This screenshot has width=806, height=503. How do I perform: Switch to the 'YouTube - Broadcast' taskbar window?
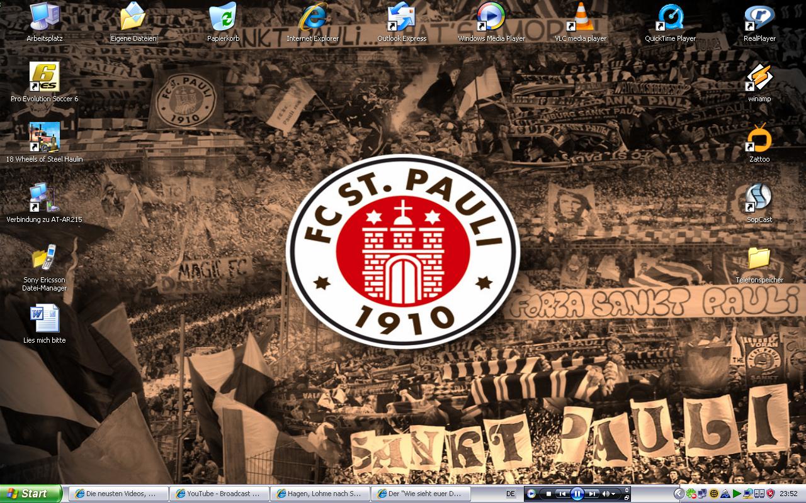pos(219,494)
